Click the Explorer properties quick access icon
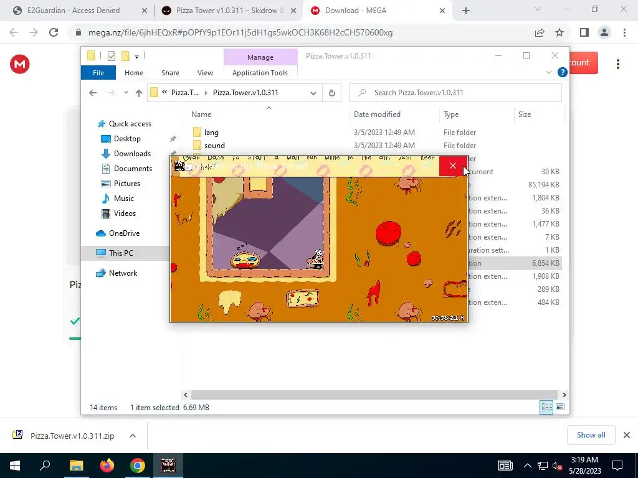638x478 pixels. (x=111, y=56)
